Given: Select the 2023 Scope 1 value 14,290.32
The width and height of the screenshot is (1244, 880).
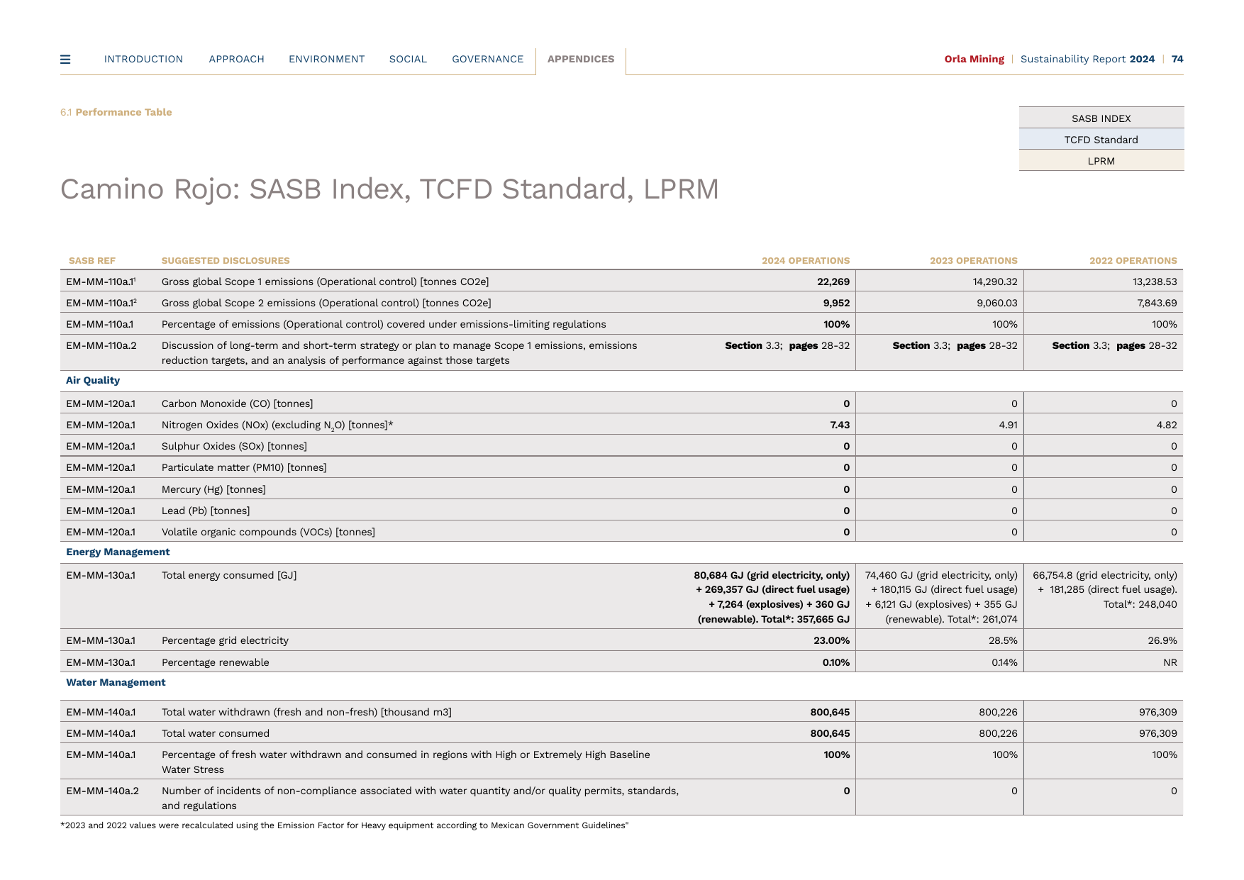Looking at the screenshot, I should tap(995, 282).
